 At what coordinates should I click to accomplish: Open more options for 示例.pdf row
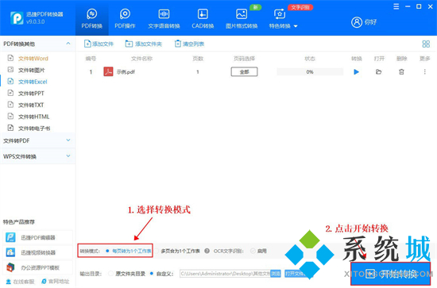tap(425, 71)
